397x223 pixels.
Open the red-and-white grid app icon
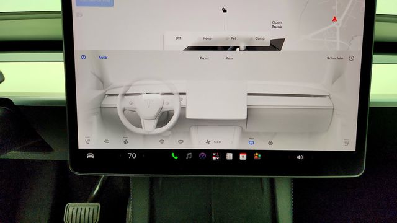(x=216, y=156)
